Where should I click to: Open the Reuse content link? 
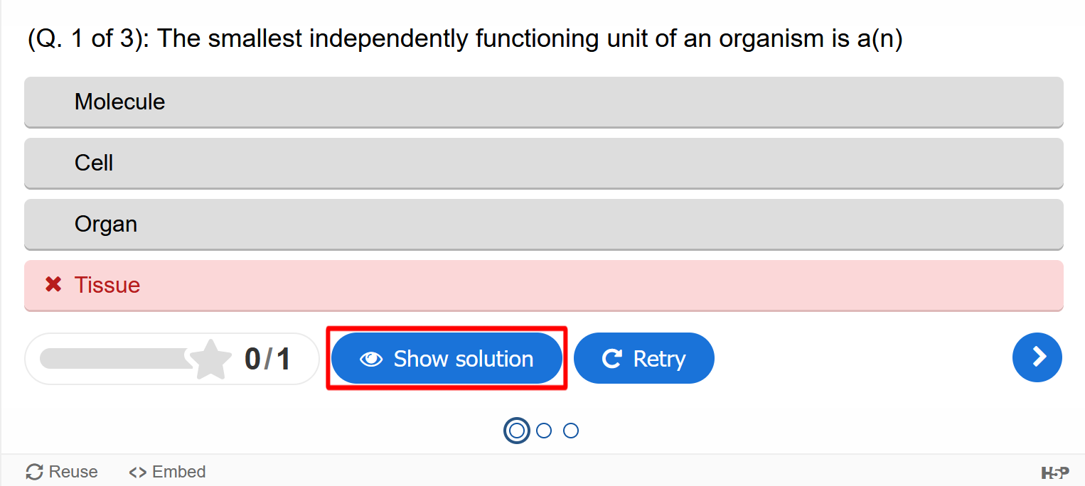click(x=62, y=472)
